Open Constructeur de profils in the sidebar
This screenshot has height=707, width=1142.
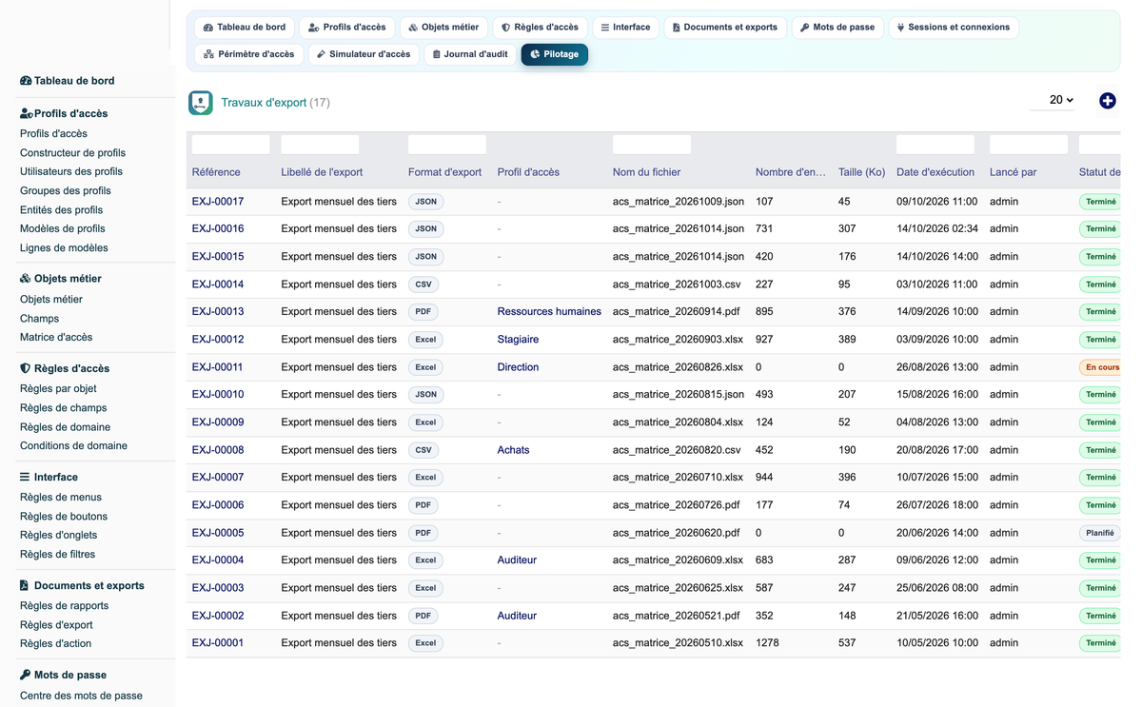point(72,152)
